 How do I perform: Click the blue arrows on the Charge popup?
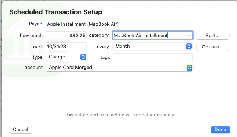tap(83, 57)
